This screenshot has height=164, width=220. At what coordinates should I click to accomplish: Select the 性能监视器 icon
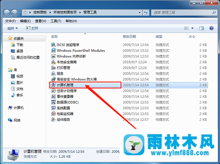53,114
